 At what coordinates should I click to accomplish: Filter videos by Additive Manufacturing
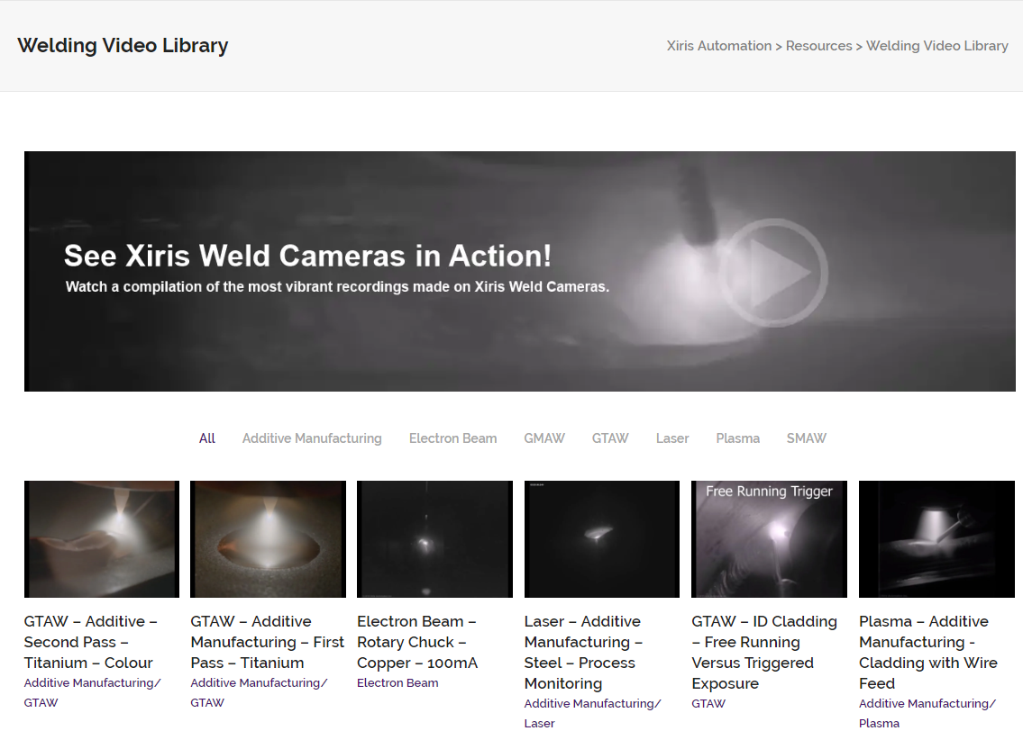312,438
